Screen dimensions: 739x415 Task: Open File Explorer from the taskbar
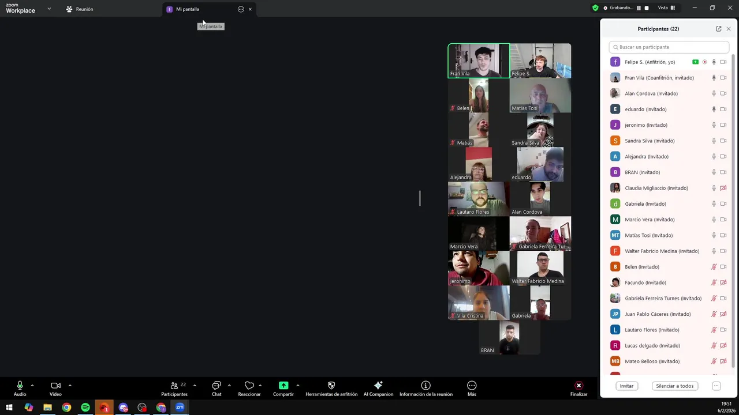(47, 408)
